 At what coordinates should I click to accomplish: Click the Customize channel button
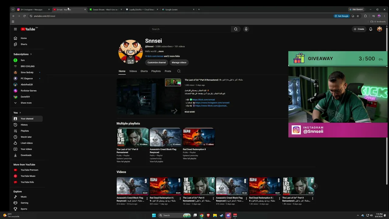click(157, 63)
